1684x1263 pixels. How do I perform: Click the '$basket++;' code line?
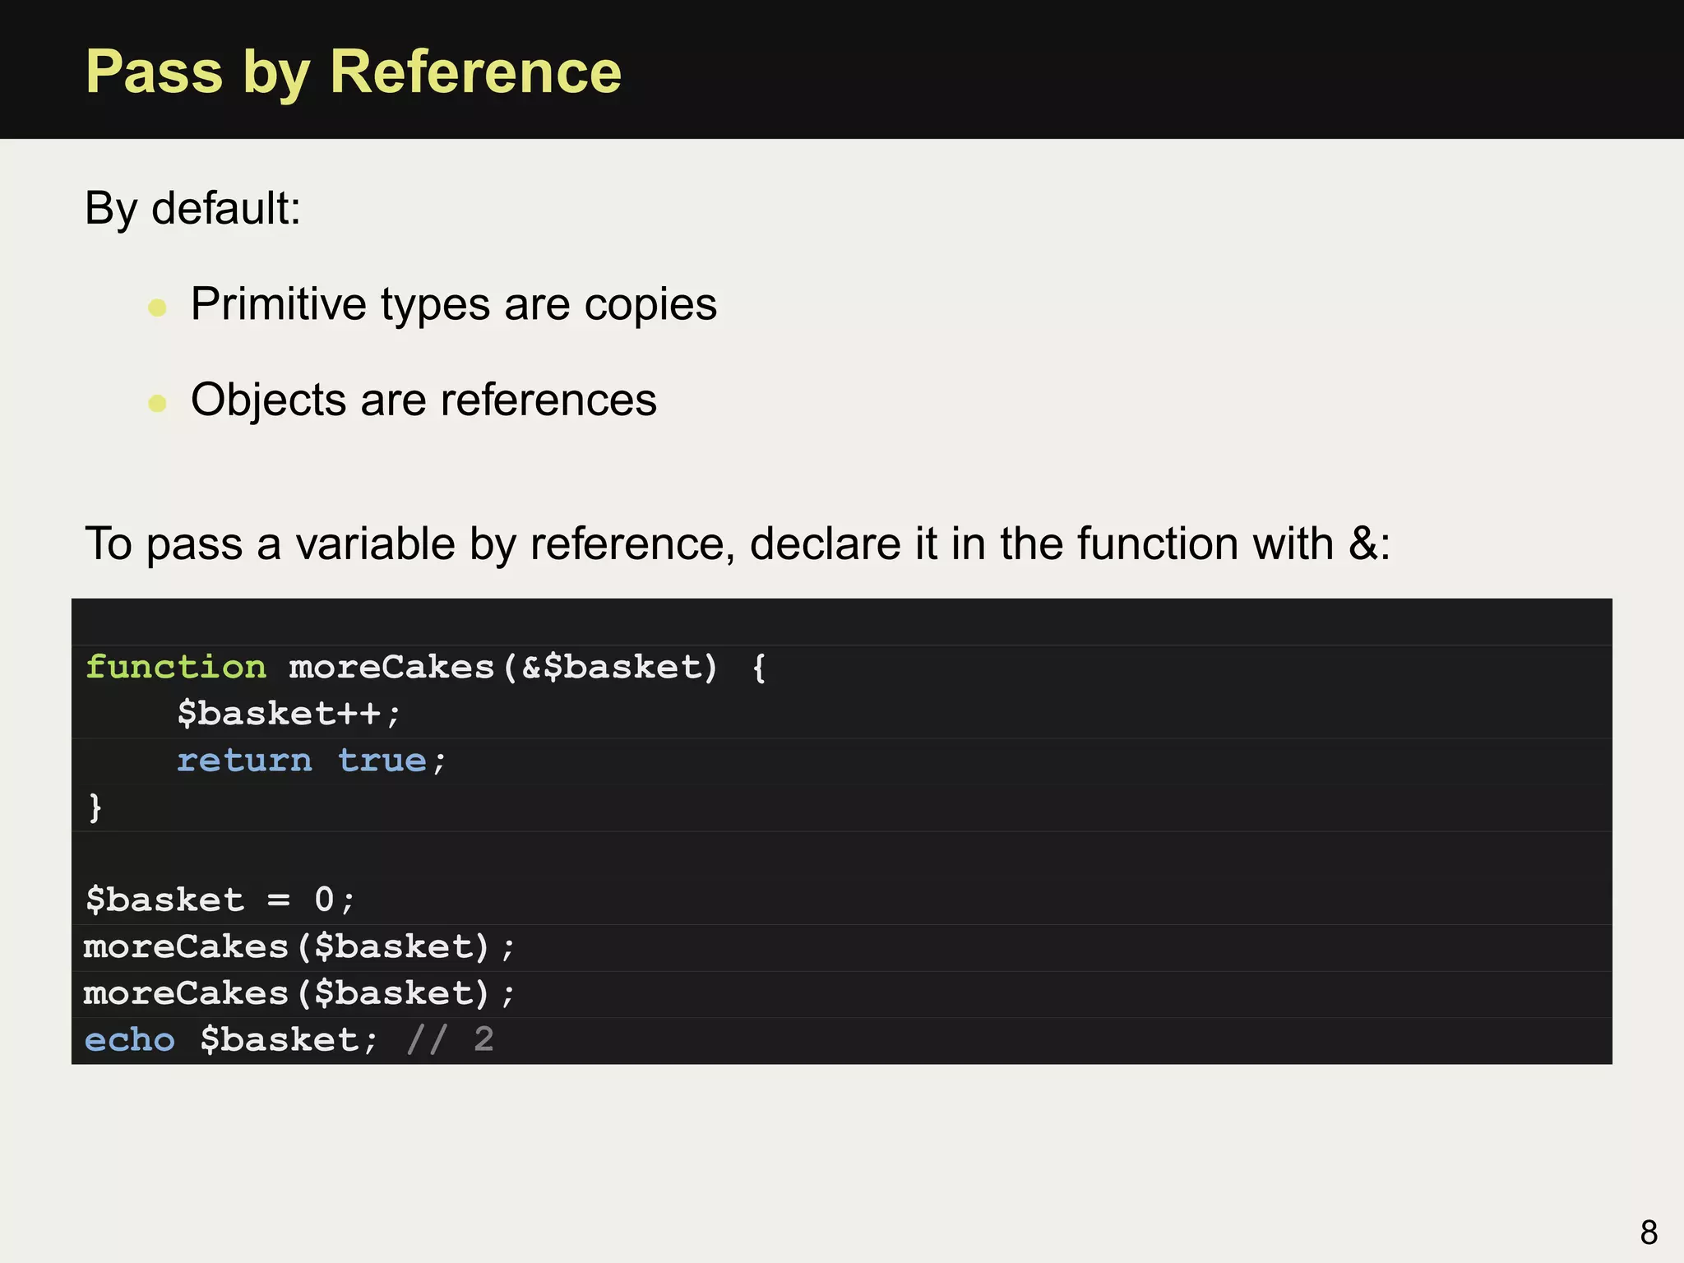[x=289, y=714]
